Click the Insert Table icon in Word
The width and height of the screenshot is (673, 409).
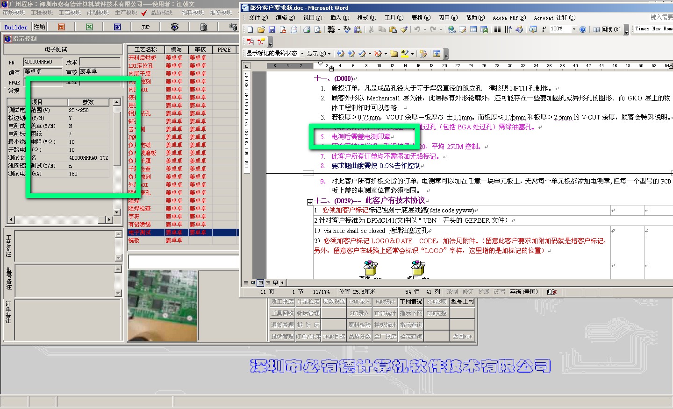473,29
